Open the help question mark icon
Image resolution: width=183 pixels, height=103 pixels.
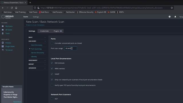[170, 17]
